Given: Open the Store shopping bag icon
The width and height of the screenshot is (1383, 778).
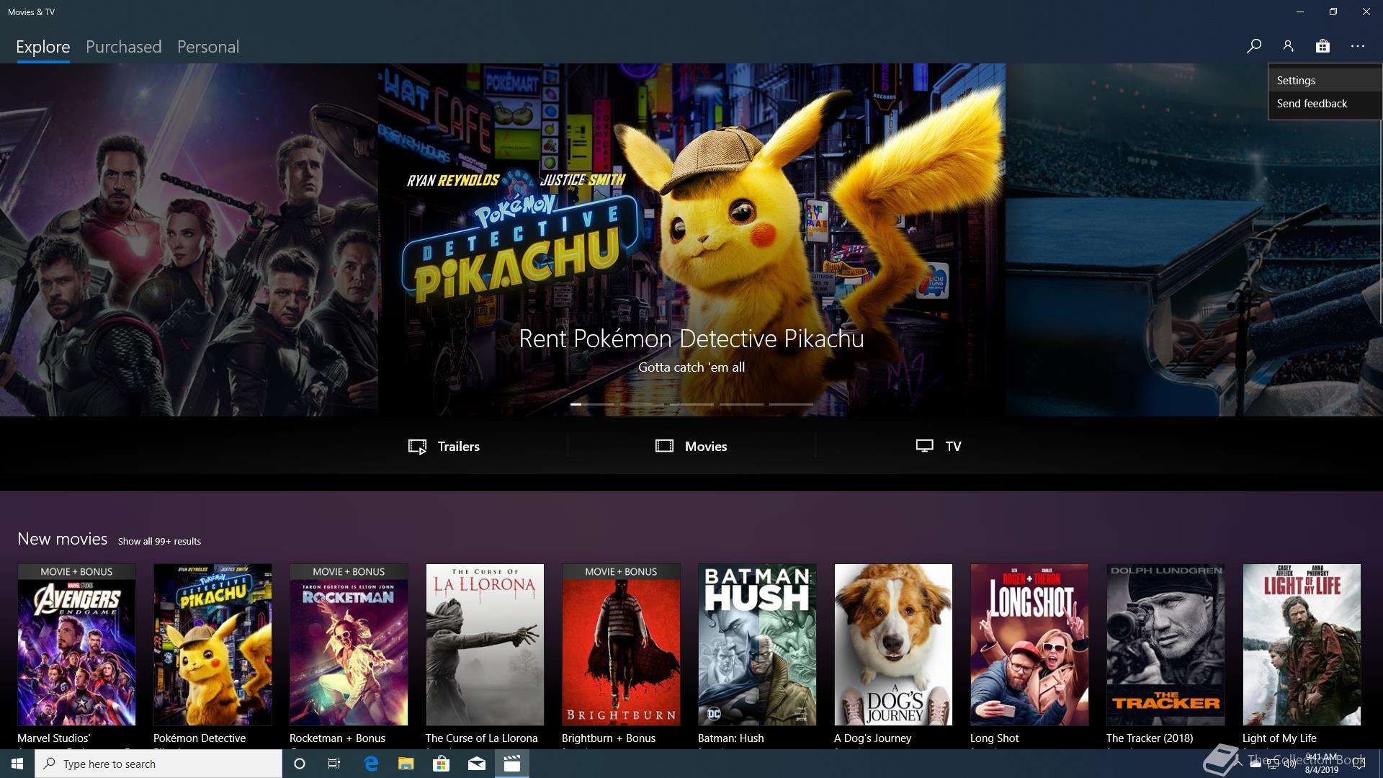Looking at the screenshot, I should point(1322,46).
